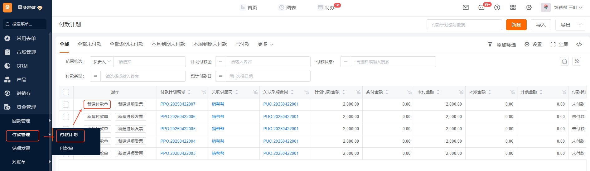Open 添加筛选 filter funnel
This screenshot has height=171, width=590.
tap(502, 45)
